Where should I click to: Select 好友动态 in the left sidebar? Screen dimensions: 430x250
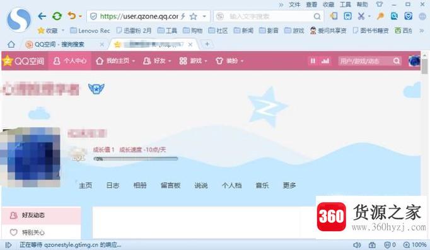tap(41, 215)
